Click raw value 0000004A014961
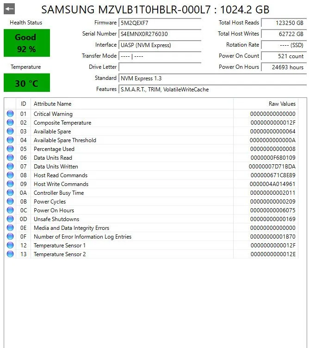 pyautogui.click(x=272, y=184)
